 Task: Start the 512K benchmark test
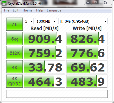point(15,53)
